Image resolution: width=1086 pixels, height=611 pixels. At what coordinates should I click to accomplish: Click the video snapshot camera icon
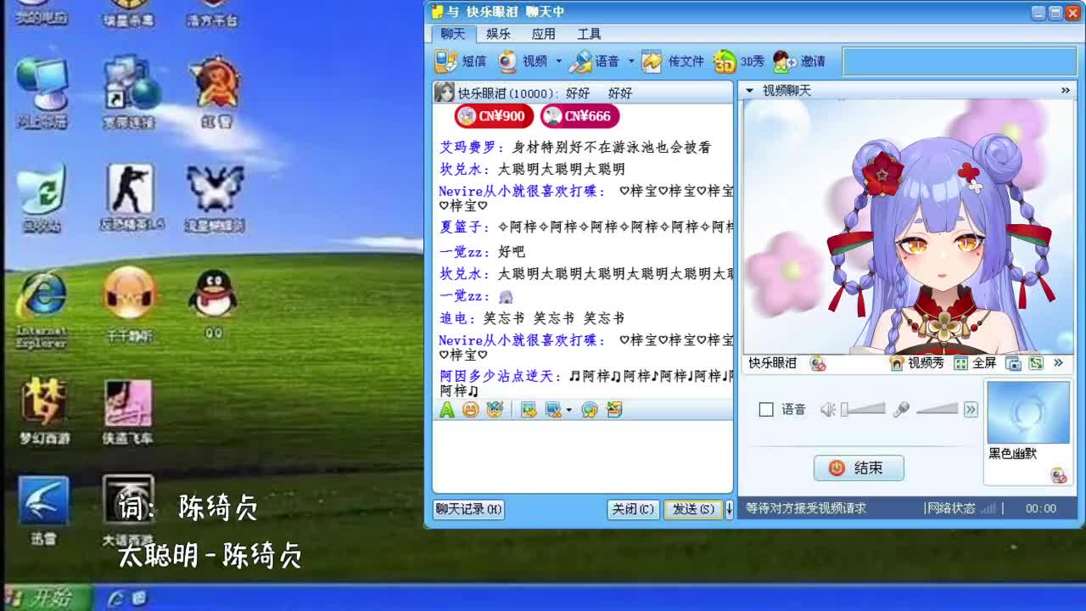click(x=1013, y=363)
